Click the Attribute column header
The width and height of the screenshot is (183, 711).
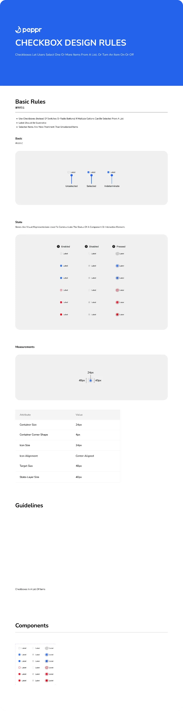[x=25, y=415]
